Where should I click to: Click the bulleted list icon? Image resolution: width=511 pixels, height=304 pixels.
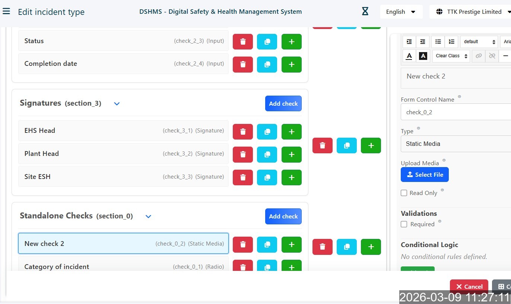click(438, 42)
